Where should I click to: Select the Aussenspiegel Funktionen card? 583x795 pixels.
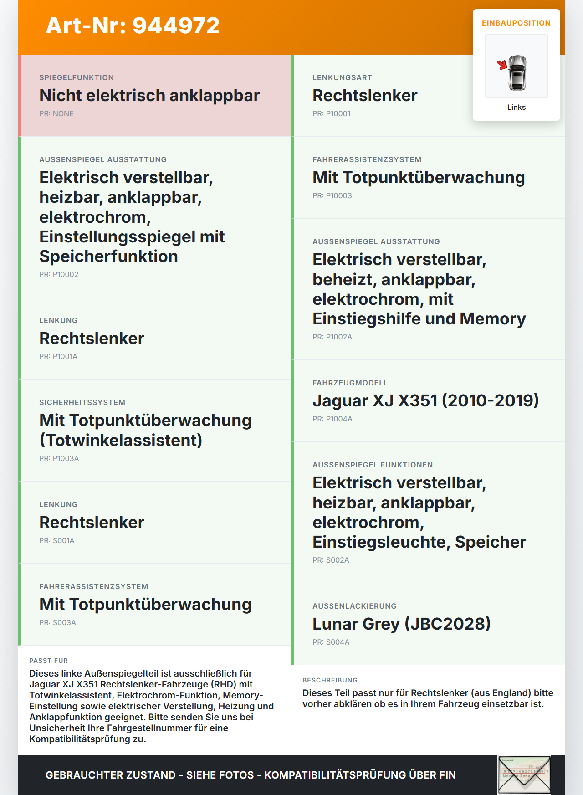[428, 513]
